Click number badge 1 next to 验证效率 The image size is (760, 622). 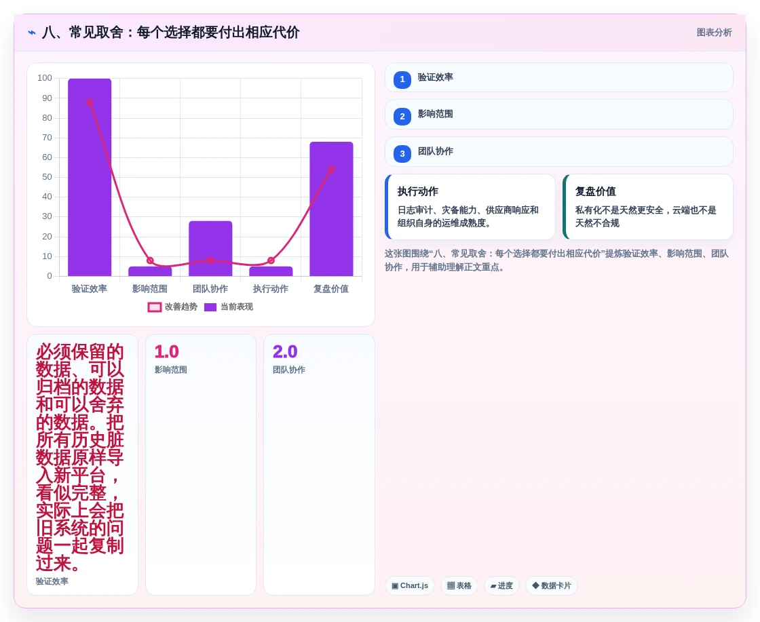tap(402, 79)
